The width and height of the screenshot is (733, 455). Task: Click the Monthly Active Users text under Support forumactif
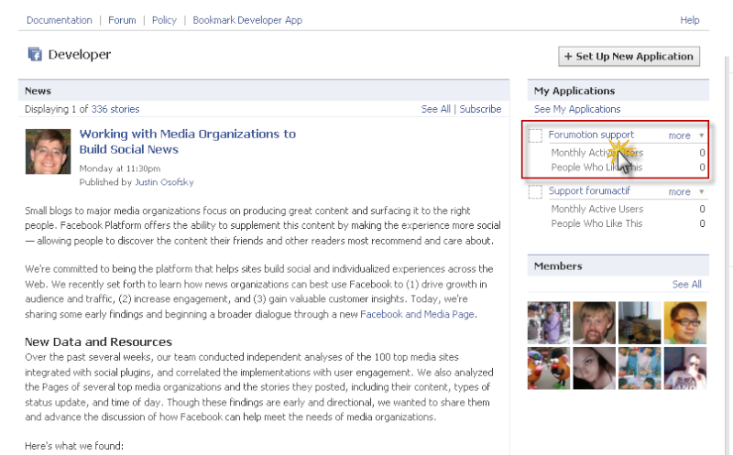(x=597, y=209)
